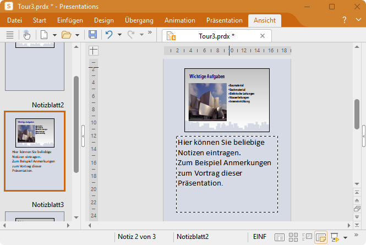Expand the open file dropdown arrow
Screen dimensions: 366x245
(78, 35)
